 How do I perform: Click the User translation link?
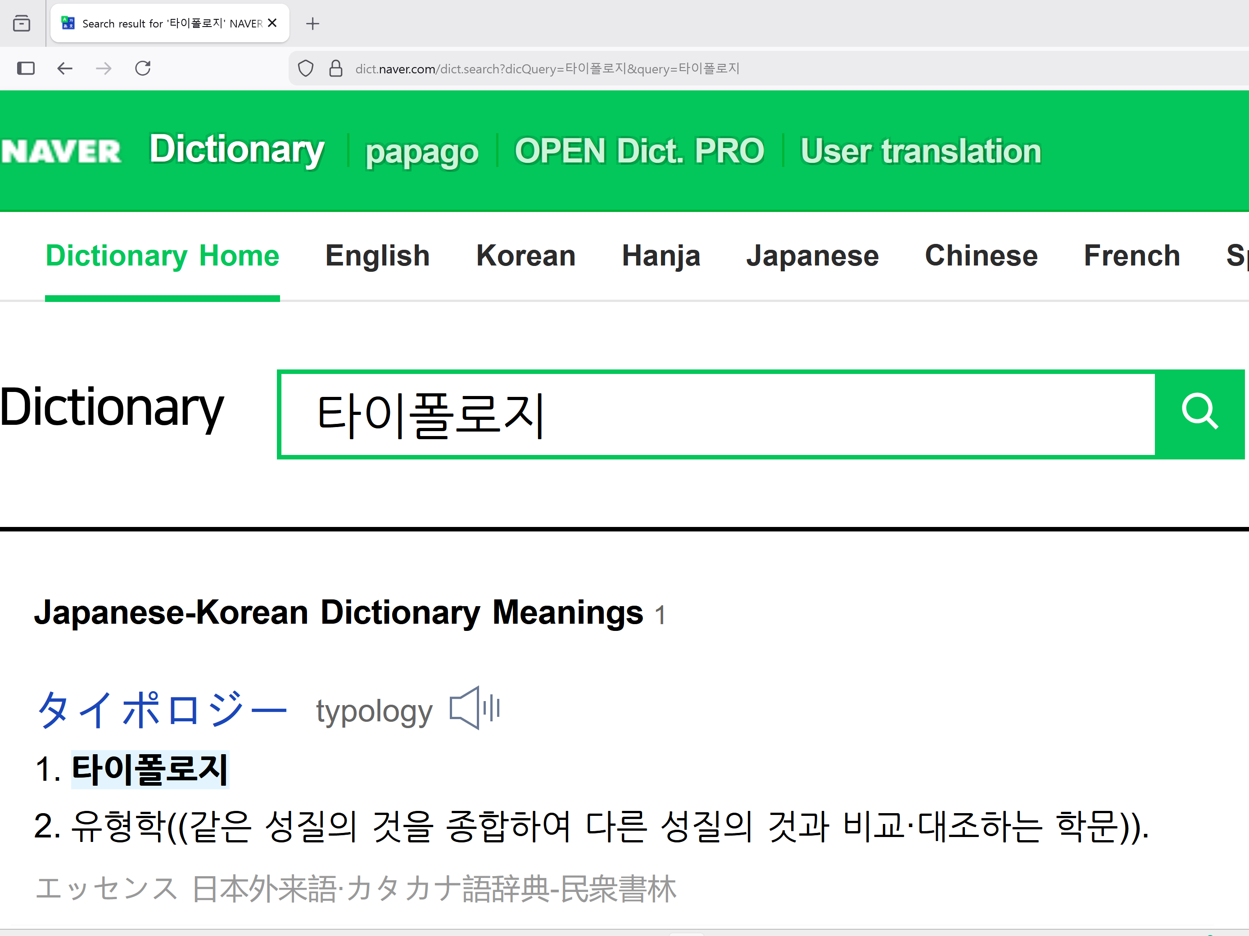pos(920,151)
